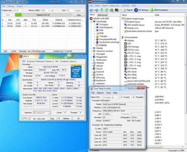Screen dimensions: 187x152
Task: Open the Kedvencek menu in AIDA64 menu bar
Action: click(x=114, y=6)
